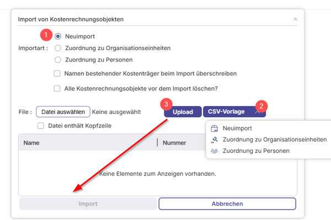Click the Abbrechen button
The width and height of the screenshot is (331, 220).
[x=227, y=204]
